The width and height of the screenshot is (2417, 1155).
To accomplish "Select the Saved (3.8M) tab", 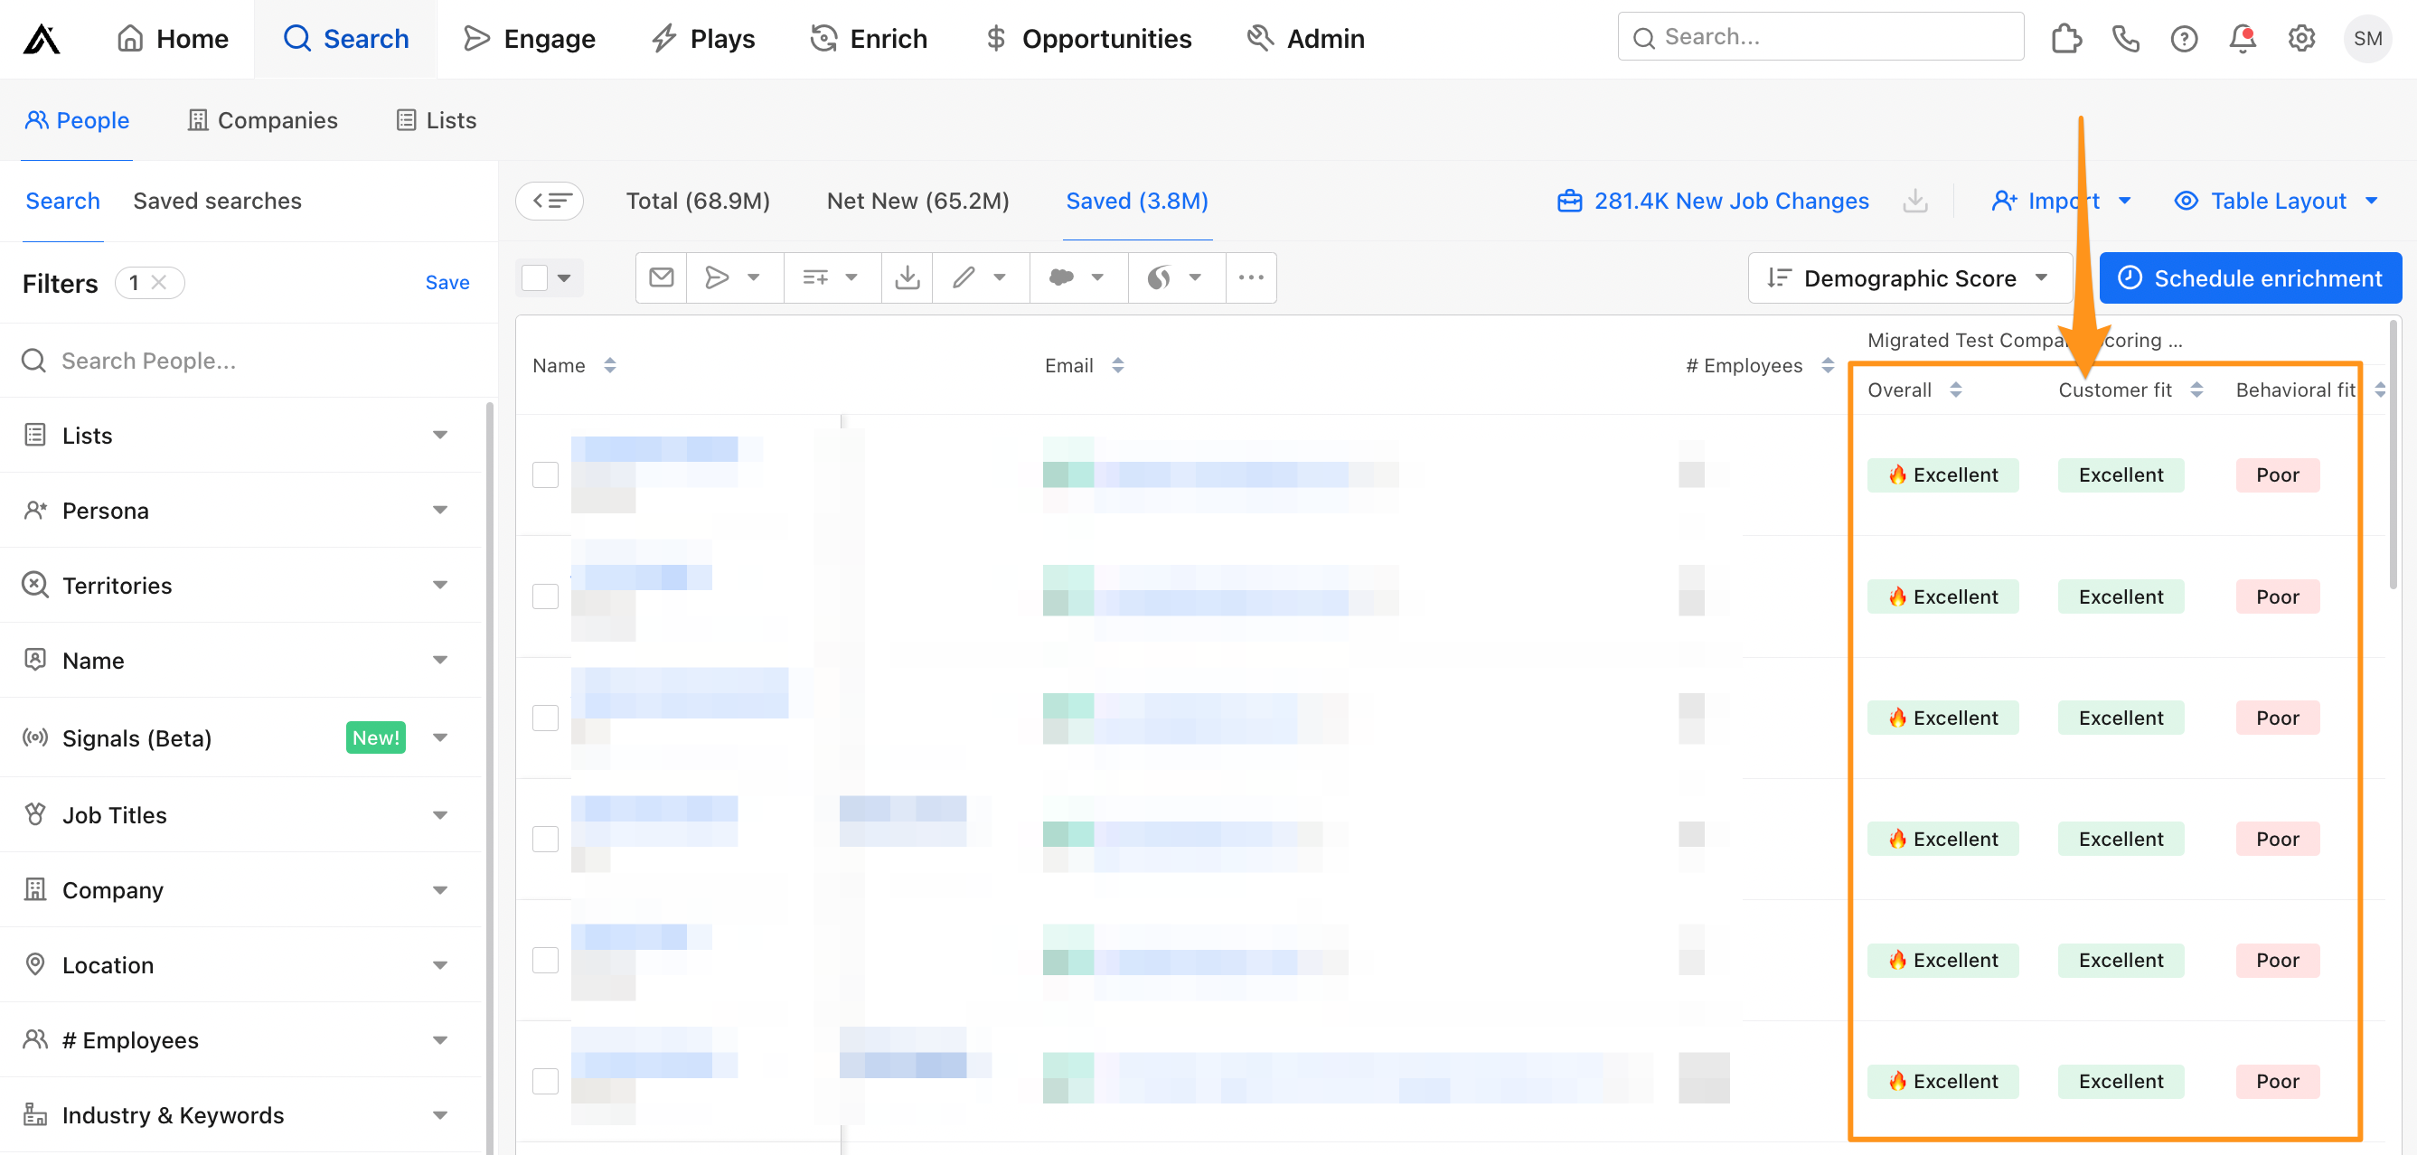I will coord(1136,201).
